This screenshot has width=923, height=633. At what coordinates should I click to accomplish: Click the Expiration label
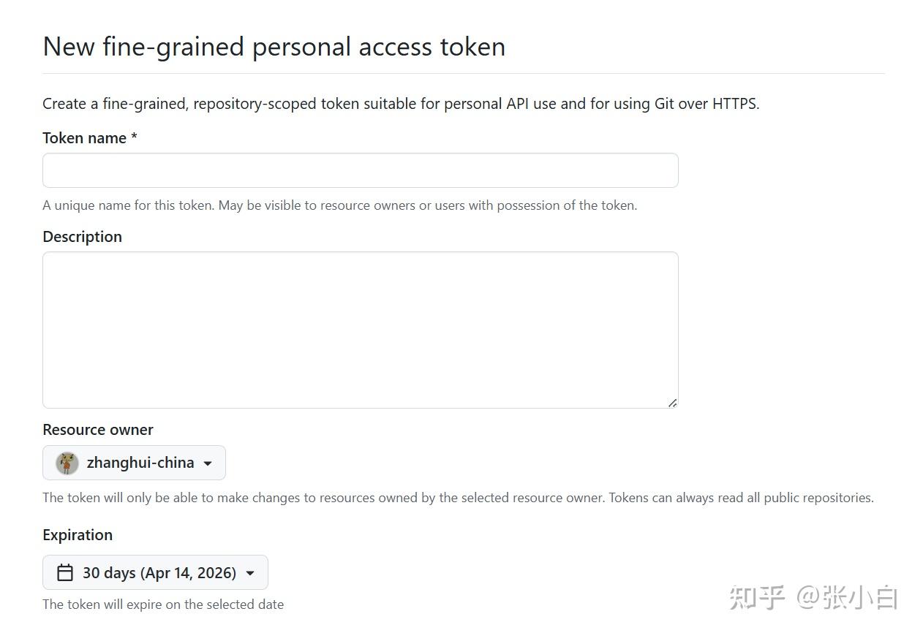(x=78, y=535)
